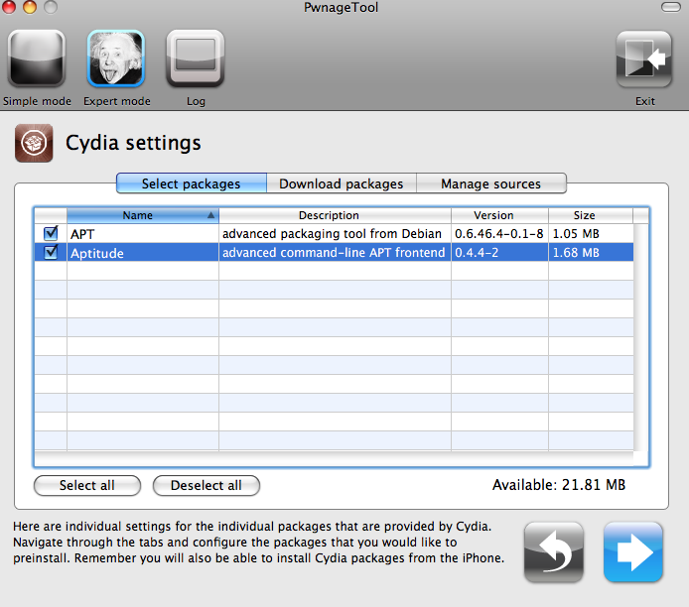This screenshot has height=607, width=689.
Task: Click the Exit icon
Action: [x=644, y=61]
